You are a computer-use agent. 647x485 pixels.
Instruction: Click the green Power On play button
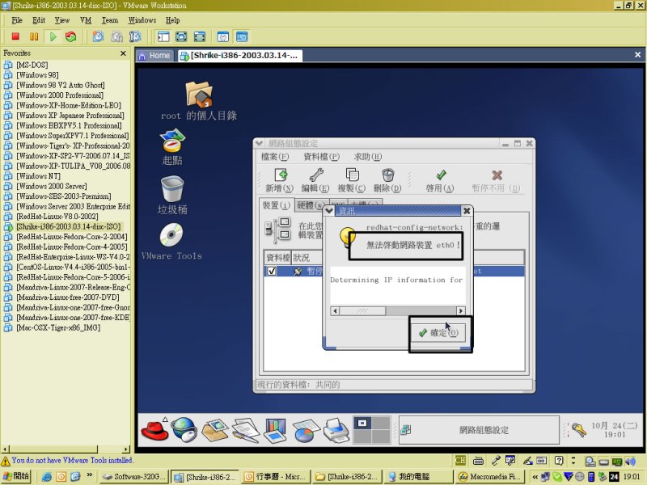53,36
